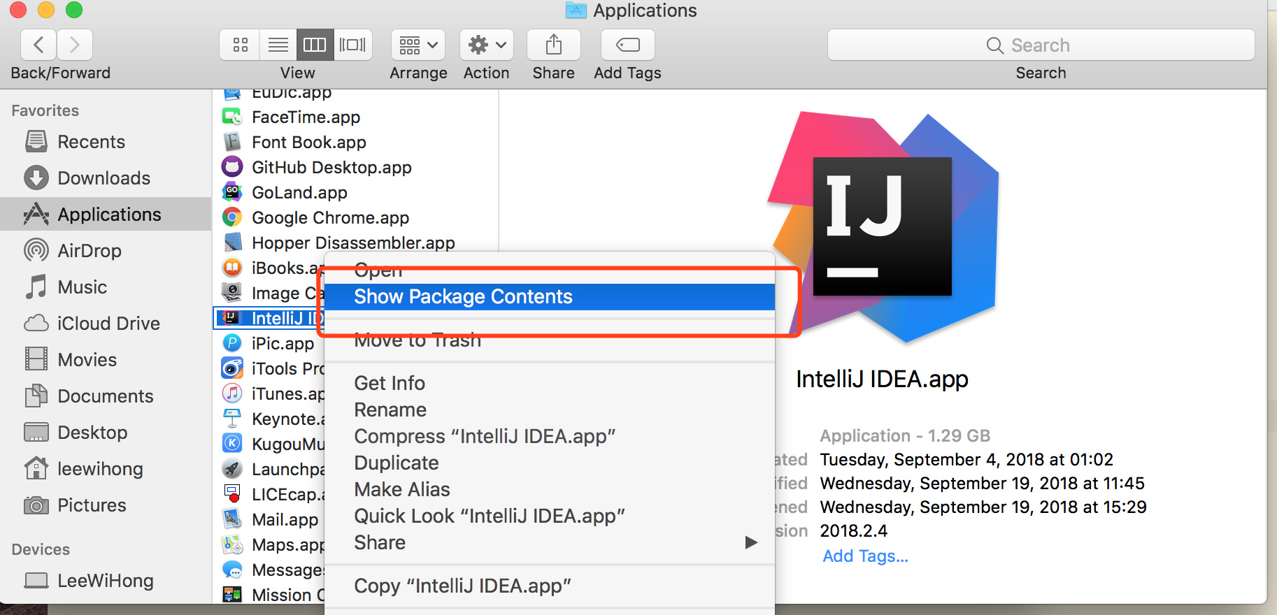This screenshot has width=1277, height=615.
Task: Select Launchpad app in the list
Action: [x=270, y=470]
